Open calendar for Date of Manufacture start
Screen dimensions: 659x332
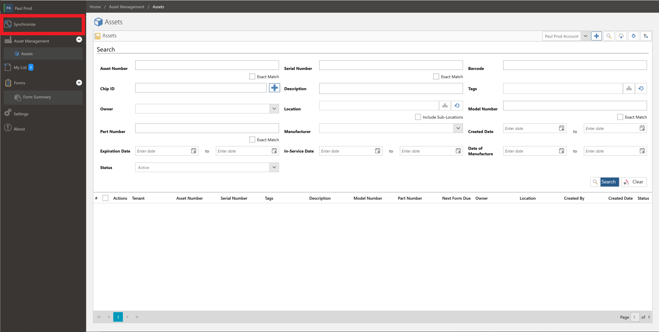coord(562,151)
